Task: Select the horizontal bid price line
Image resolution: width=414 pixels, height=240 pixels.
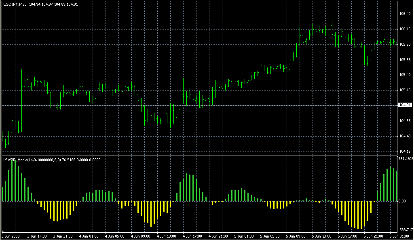Action: click(x=202, y=105)
